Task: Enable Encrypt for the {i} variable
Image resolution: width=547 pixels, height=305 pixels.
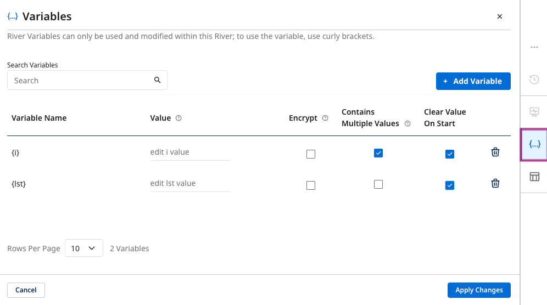Action: click(x=311, y=154)
